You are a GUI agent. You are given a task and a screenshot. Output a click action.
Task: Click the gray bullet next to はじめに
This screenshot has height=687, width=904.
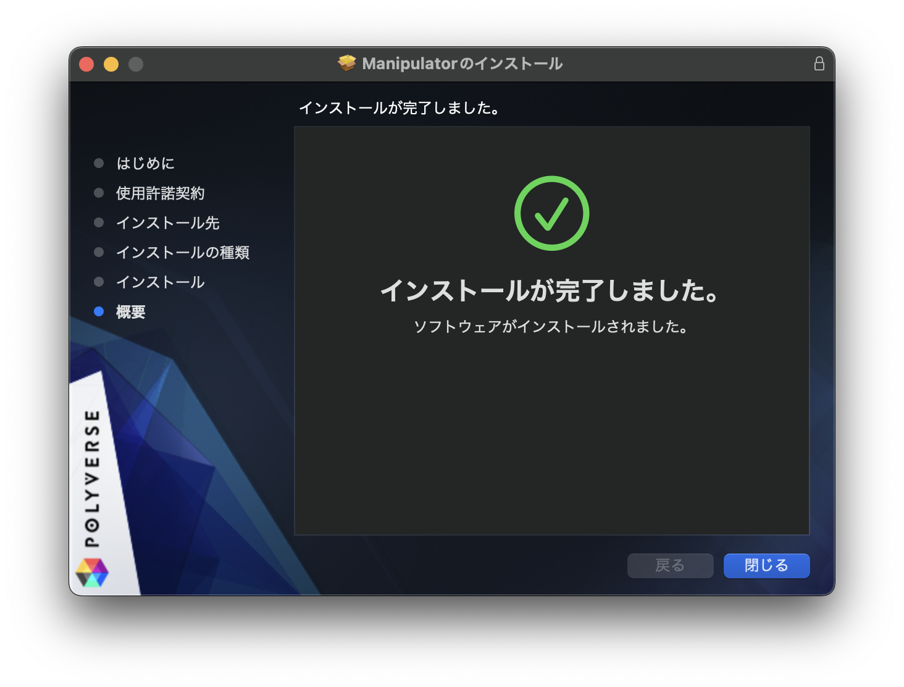tap(99, 163)
